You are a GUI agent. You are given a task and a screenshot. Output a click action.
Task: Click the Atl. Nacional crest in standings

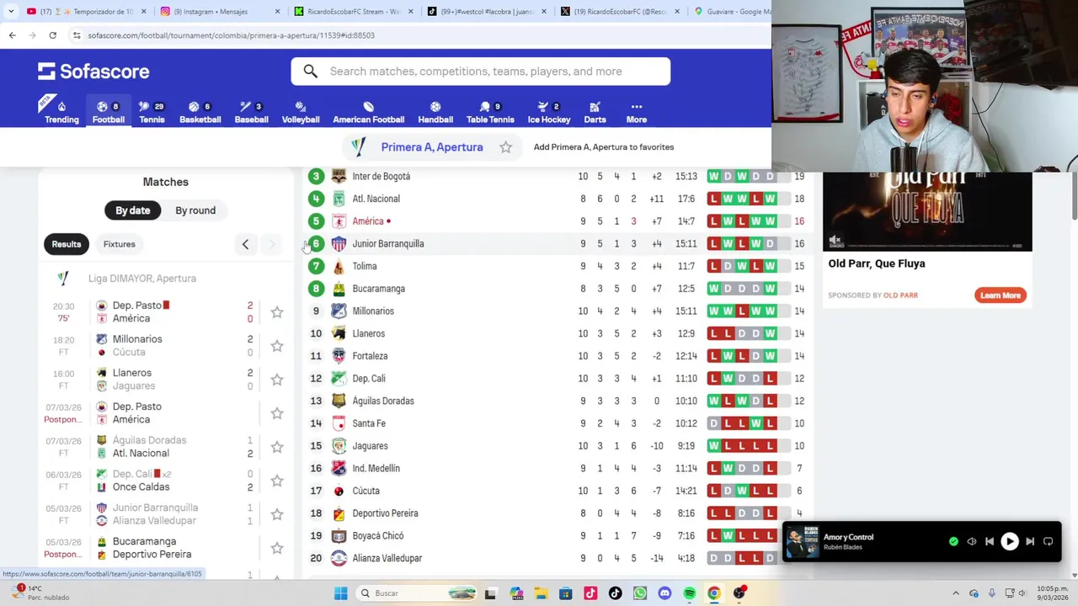[x=339, y=199]
